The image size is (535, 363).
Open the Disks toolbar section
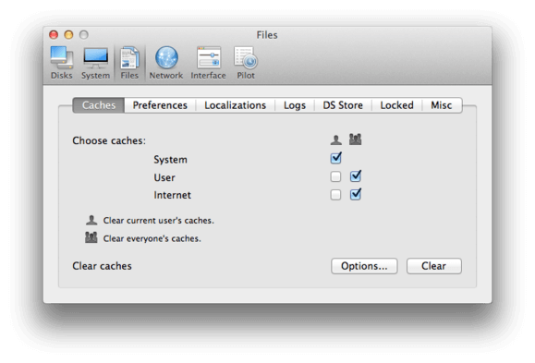click(x=61, y=63)
